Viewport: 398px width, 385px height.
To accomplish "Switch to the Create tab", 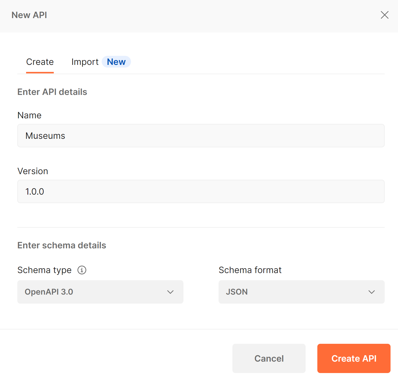I will click(x=40, y=62).
